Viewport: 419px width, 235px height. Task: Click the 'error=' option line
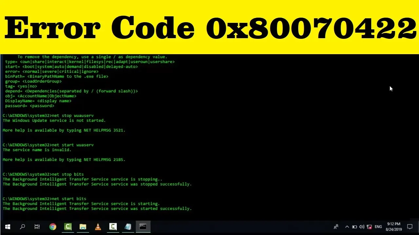pyautogui.click(x=52, y=71)
